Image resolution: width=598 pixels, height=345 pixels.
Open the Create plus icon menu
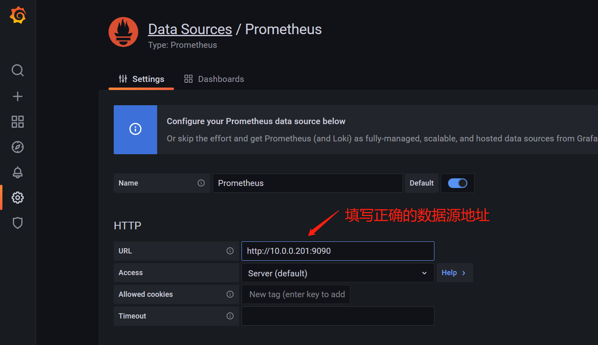[x=18, y=96]
